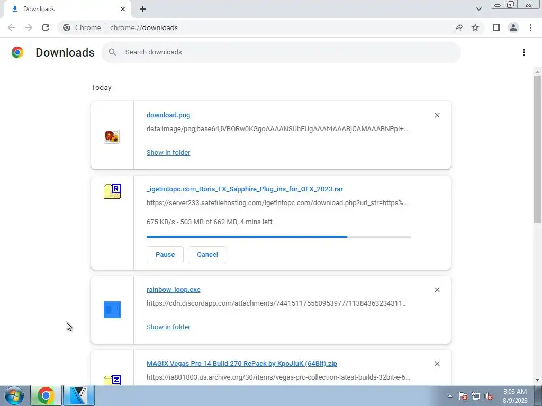The image size is (542, 406).
Task: Show rainbow_loop.exe in folder
Action: (x=168, y=327)
